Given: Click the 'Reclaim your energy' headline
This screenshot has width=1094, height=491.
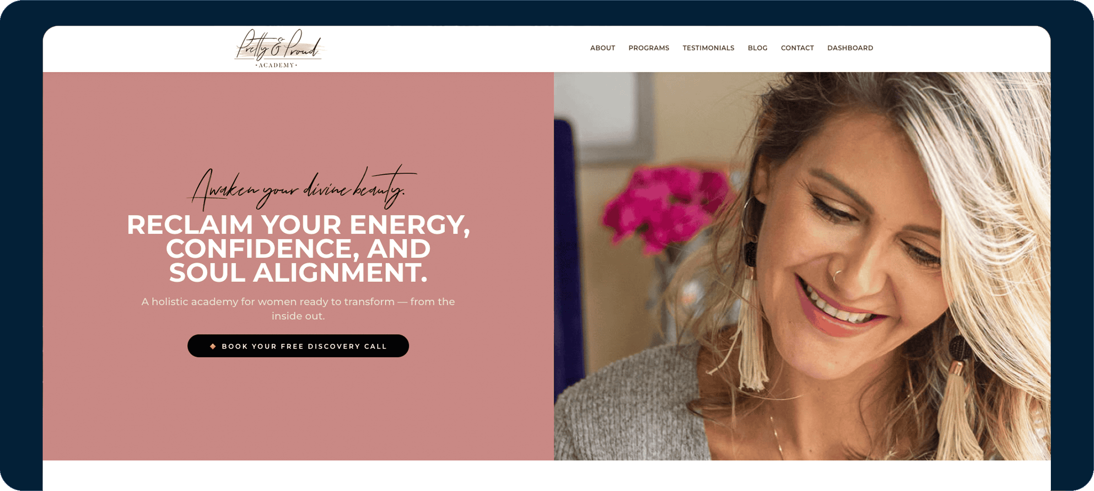Looking at the screenshot, I should [x=298, y=248].
